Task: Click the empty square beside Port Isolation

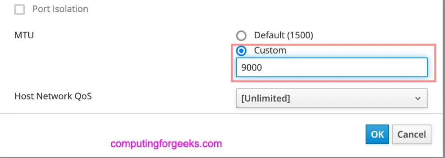Action: (x=20, y=10)
